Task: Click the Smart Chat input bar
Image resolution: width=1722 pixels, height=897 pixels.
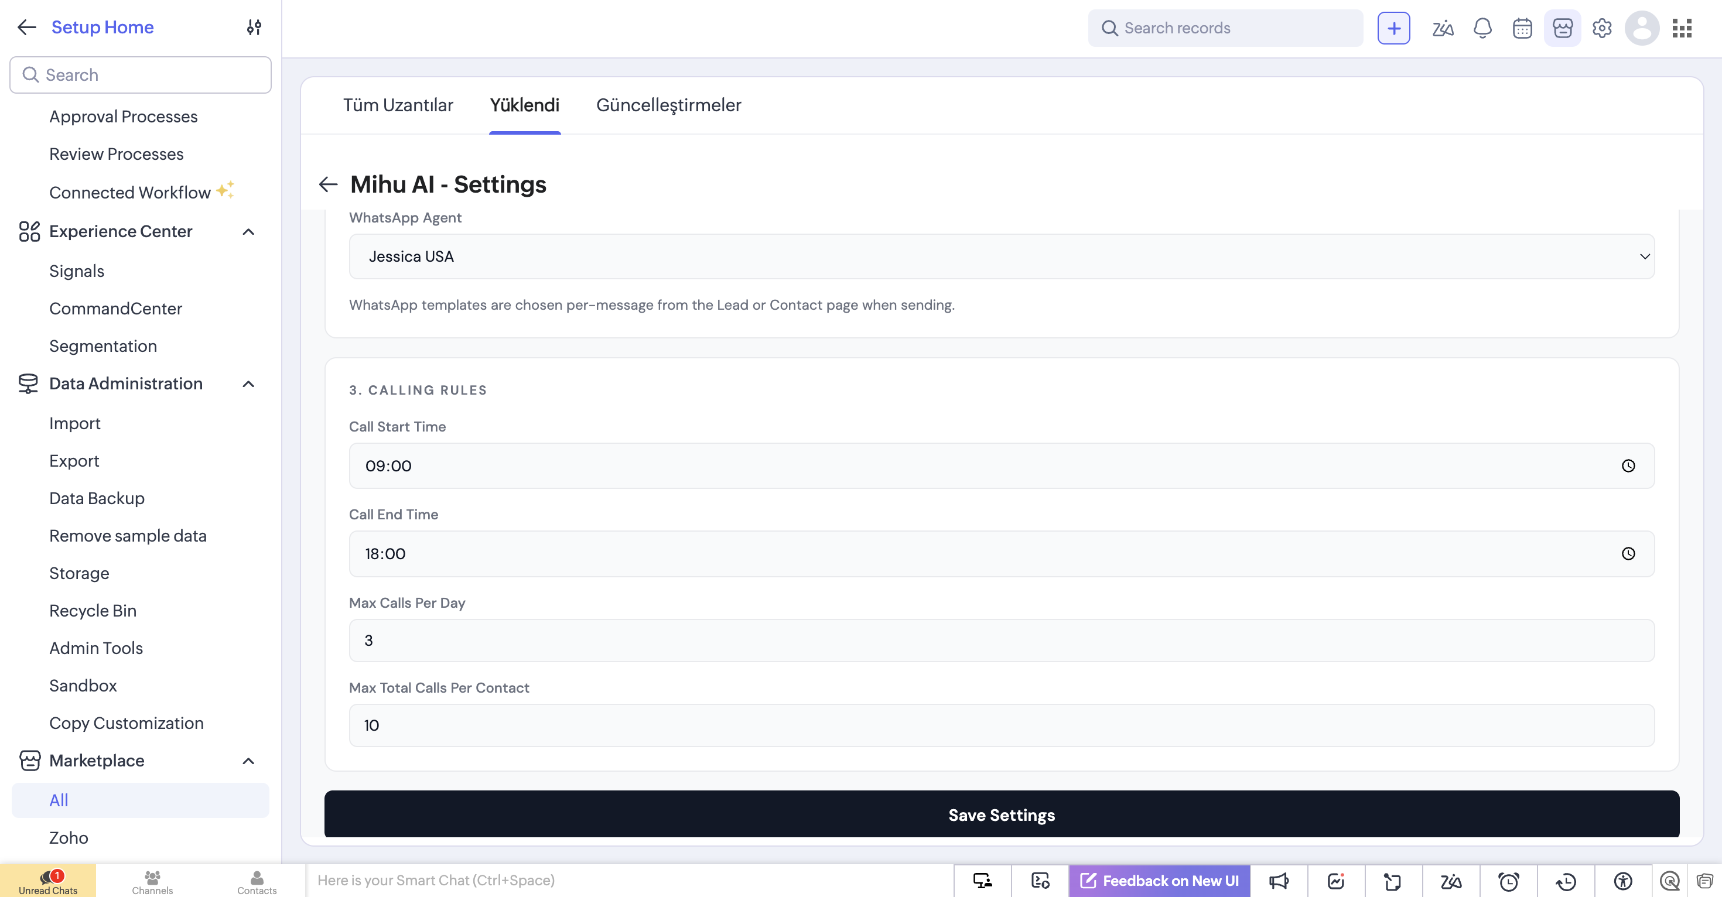Action: [x=628, y=881]
